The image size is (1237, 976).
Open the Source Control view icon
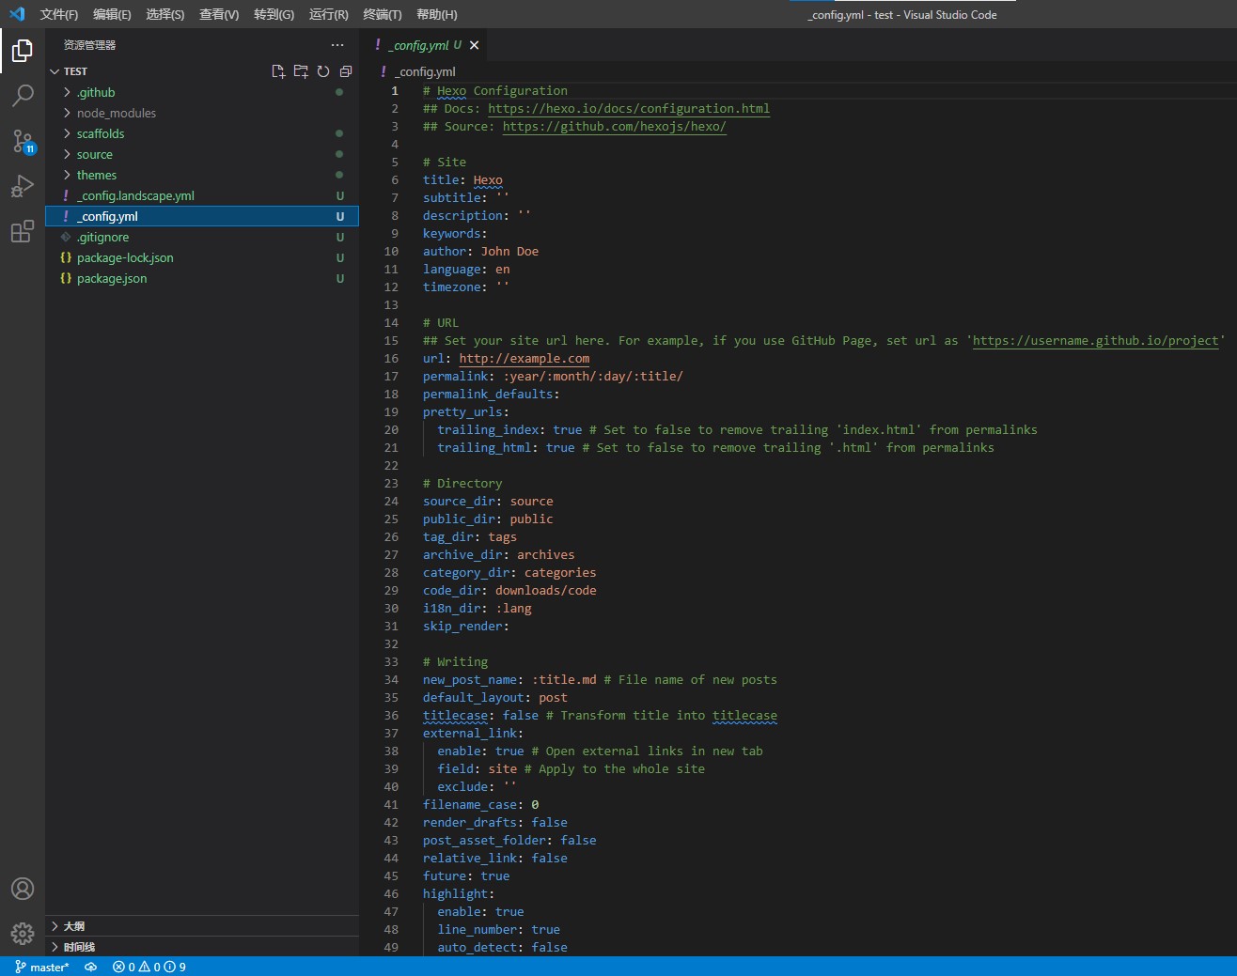(x=23, y=141)
